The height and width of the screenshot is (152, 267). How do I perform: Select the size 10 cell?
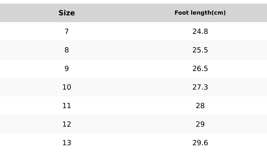(x=67, y=87)
